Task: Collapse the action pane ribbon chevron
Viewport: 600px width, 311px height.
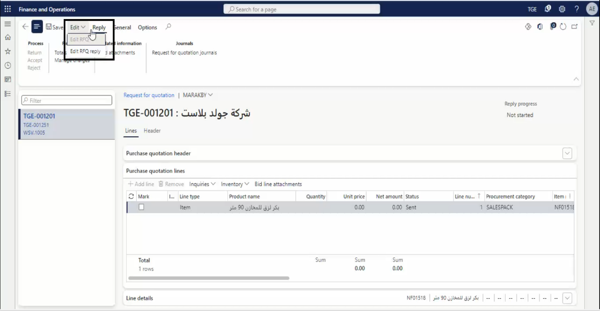Action: 576,79
